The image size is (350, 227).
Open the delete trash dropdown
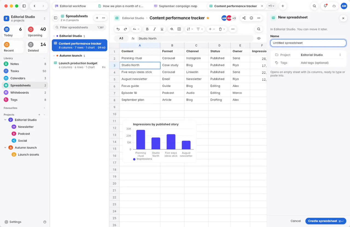point(222,29)
